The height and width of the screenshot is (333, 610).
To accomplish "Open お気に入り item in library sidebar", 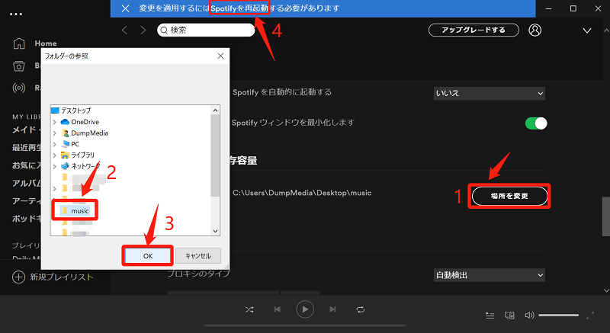I will coord(27,165).
